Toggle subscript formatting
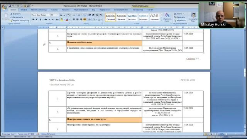The height and width of the screenshot is (139, 247). (x=49, y=20)
